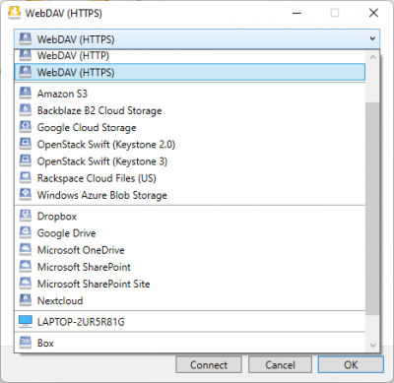This screenshot has height=383, width=394.
Task: Click the list scrollbar thumb
Action: pos(372,209)
